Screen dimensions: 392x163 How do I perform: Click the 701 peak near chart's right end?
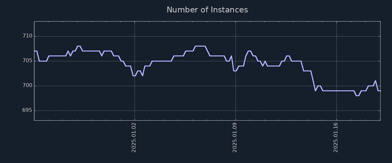point(375,81)
